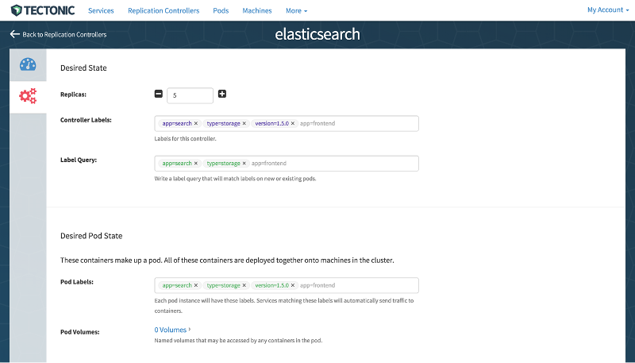Go back to Replication Controllers
635x363 pixels.
58,34
